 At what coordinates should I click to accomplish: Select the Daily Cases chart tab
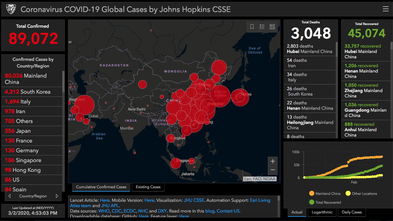tap(352, 212)
